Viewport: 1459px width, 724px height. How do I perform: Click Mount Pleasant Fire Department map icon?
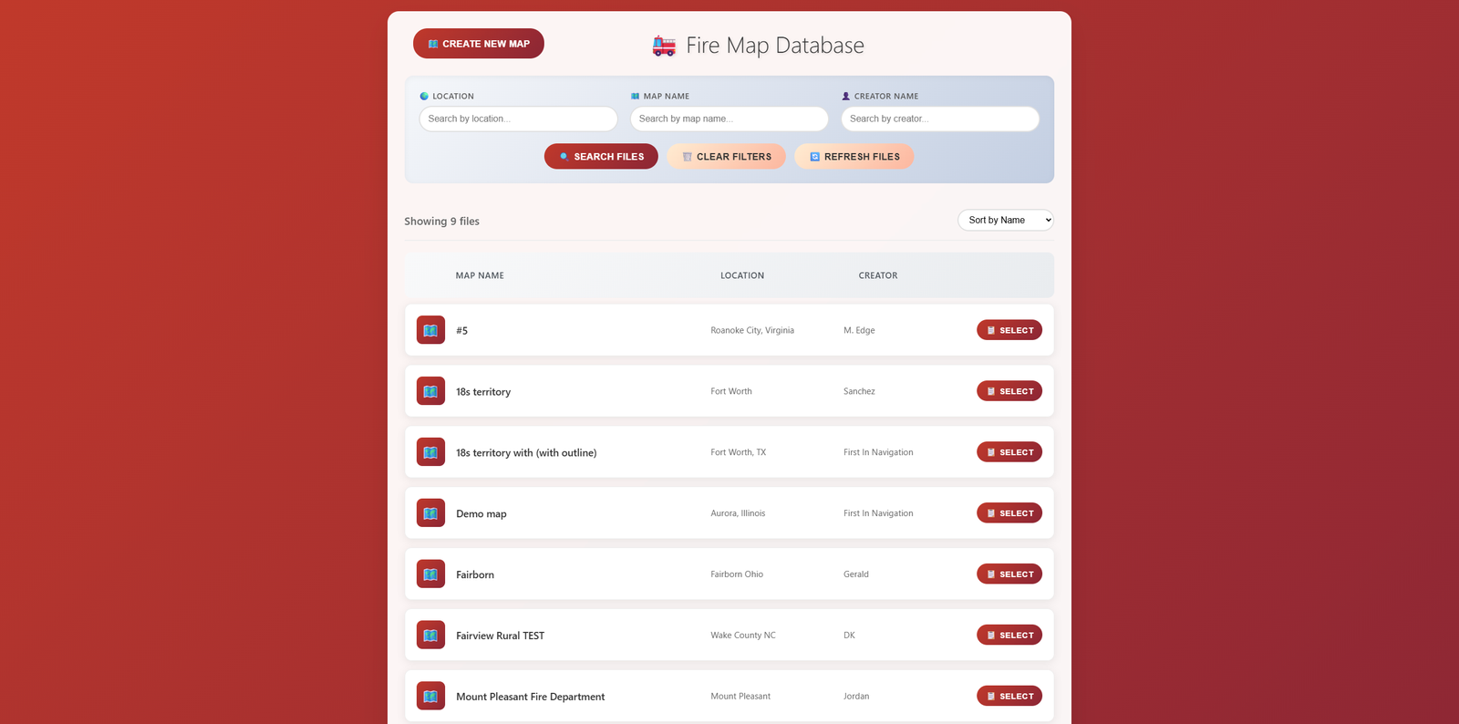(x=430, y=697)
